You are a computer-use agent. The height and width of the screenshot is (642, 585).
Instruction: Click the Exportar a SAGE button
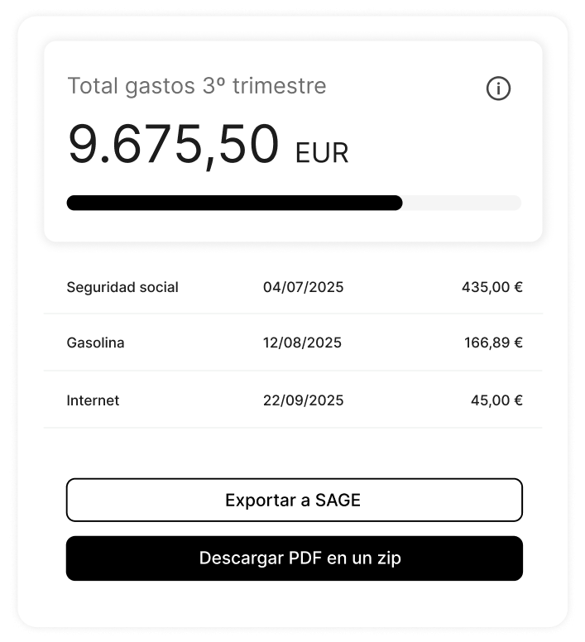pos(294,500)
